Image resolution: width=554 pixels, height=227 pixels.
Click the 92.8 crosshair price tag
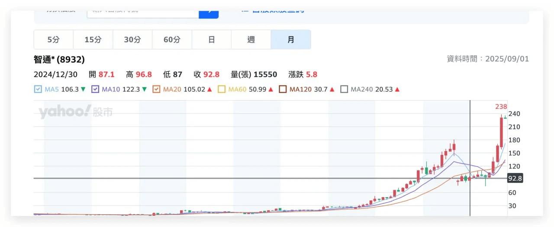pyautogui.click(x=515, y=178)
